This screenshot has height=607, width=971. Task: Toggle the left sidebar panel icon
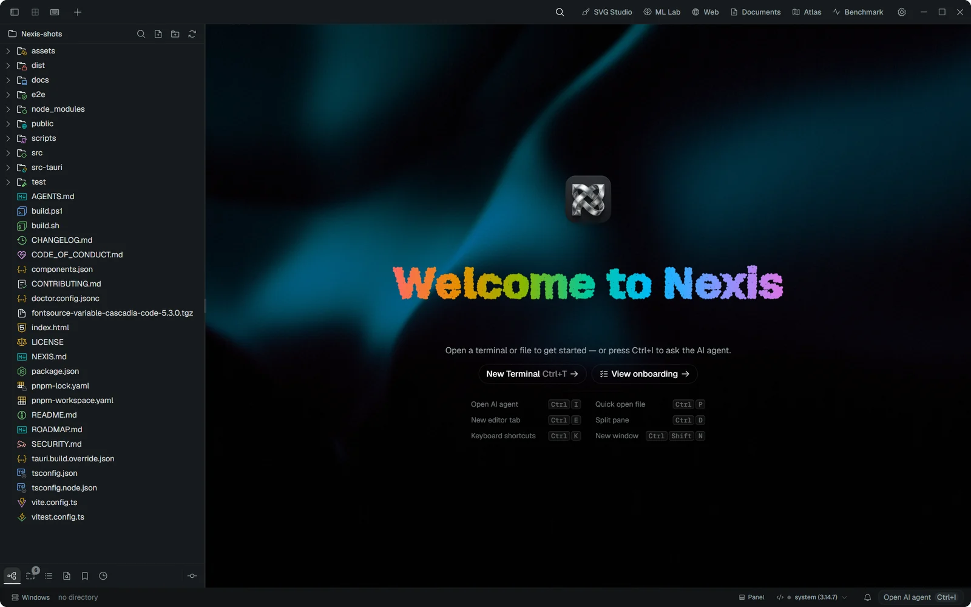(x=15, y=12)
